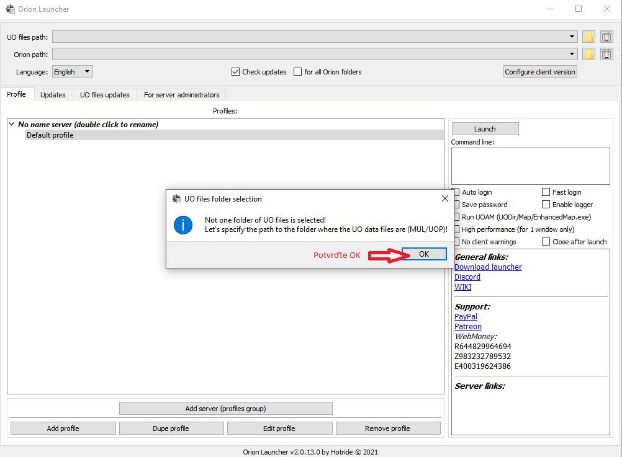The width and height of the screenshot is (622, 457).
Task: Click Add server (profiles group)
Action: [226, 409]
